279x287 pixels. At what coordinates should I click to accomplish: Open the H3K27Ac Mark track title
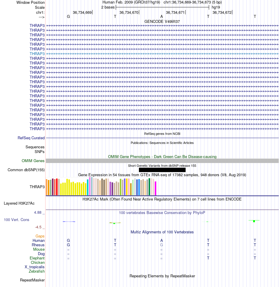coord(162,199)
